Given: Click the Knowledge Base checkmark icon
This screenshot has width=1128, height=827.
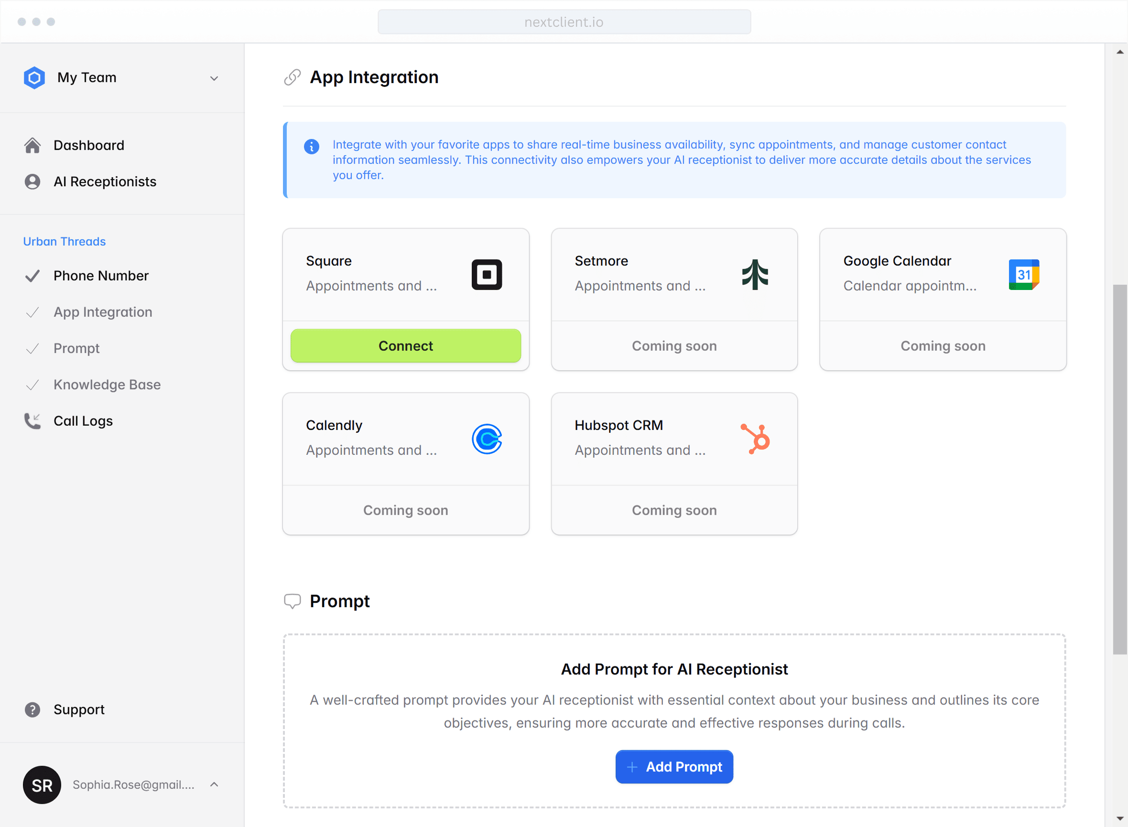Looking at the screenshot, I should (x=33, y=385).
